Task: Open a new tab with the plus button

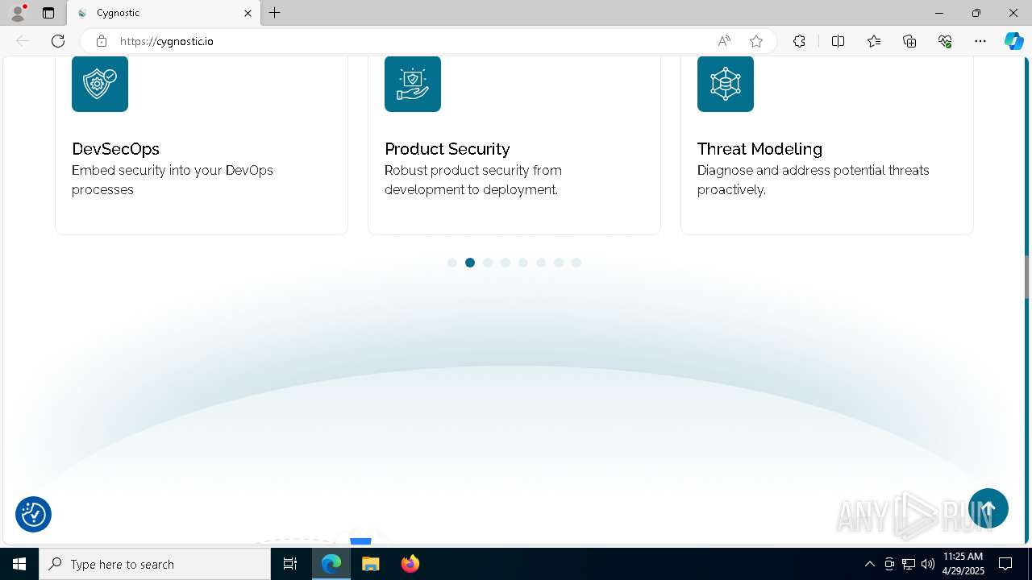Action: pyautogui.click(x=275, y=13)
